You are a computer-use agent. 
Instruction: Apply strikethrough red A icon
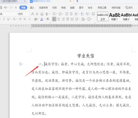[x=14, y=19]
